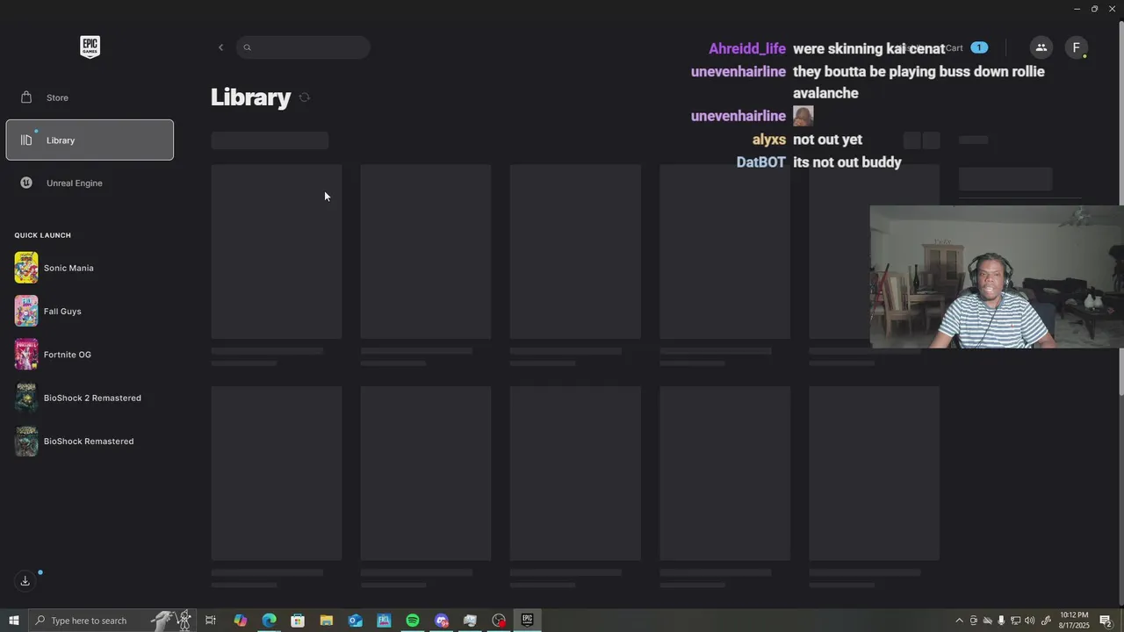Open Outlook from the taskbar
Screen dimensions: 1124x632
355,621
